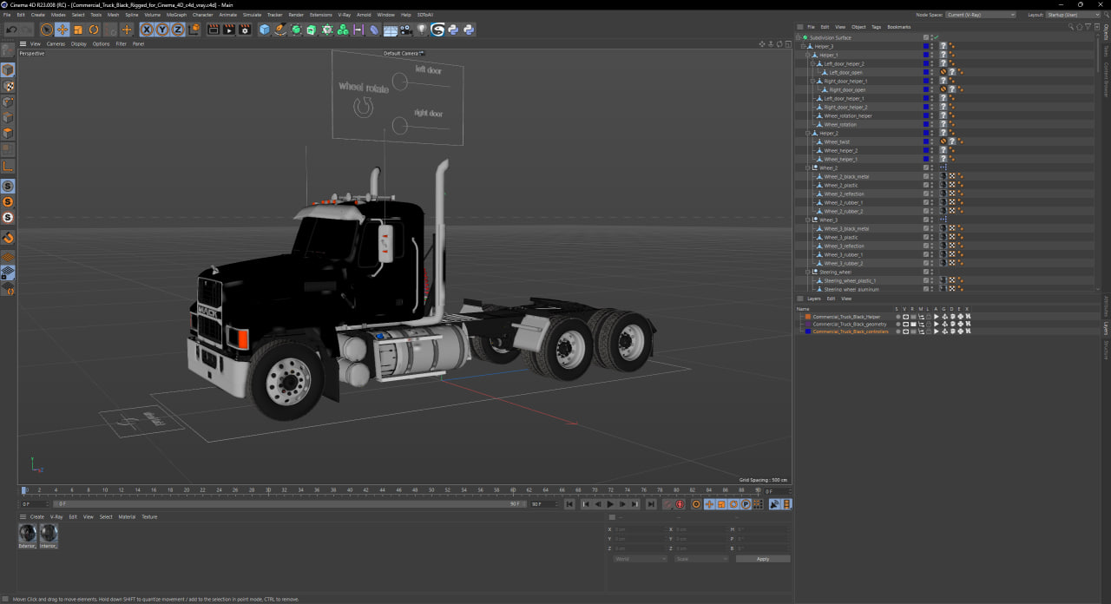Play the animation forward

[x=610, y=504]
